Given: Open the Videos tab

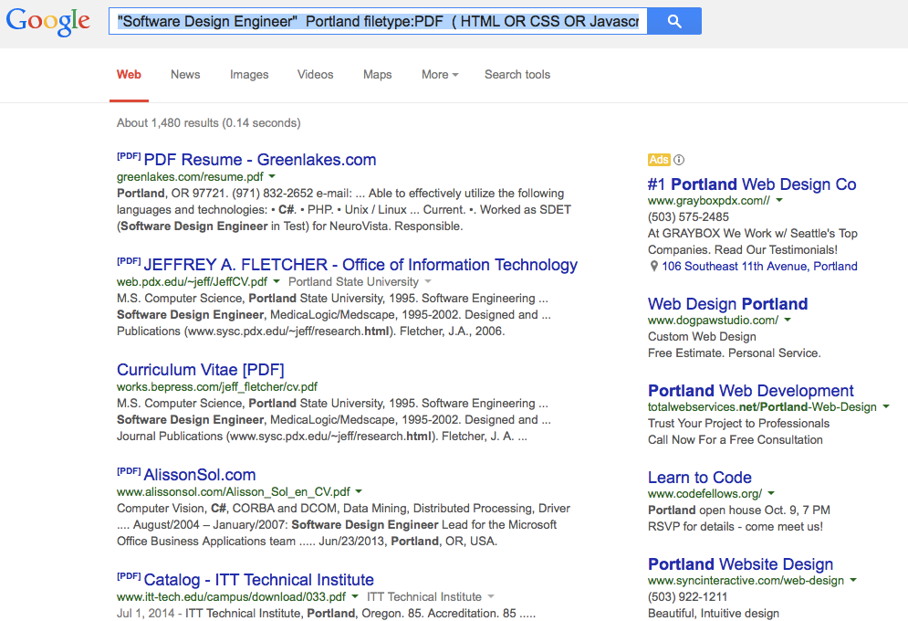Looking at the screenshot, I should pyautogui.click(x=316, y=75).
